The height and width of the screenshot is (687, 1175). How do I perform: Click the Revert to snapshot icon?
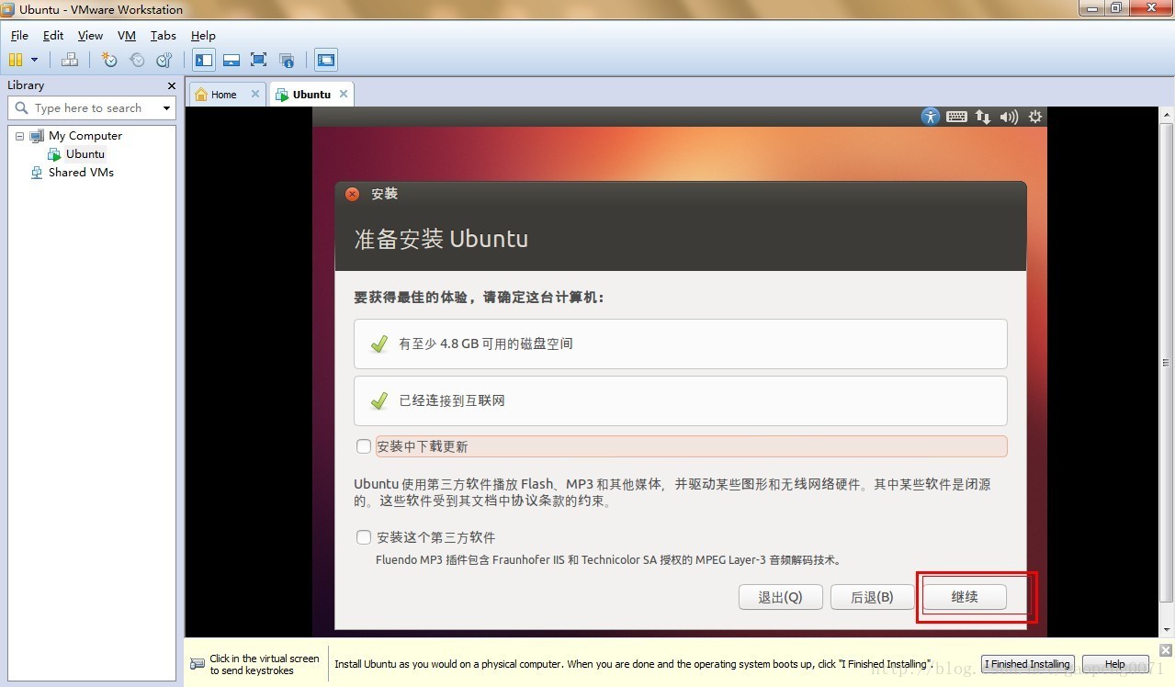pos(137,60)
